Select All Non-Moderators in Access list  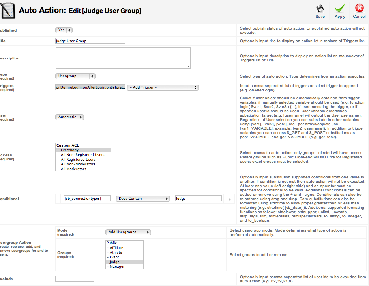(x=83, y=164)
